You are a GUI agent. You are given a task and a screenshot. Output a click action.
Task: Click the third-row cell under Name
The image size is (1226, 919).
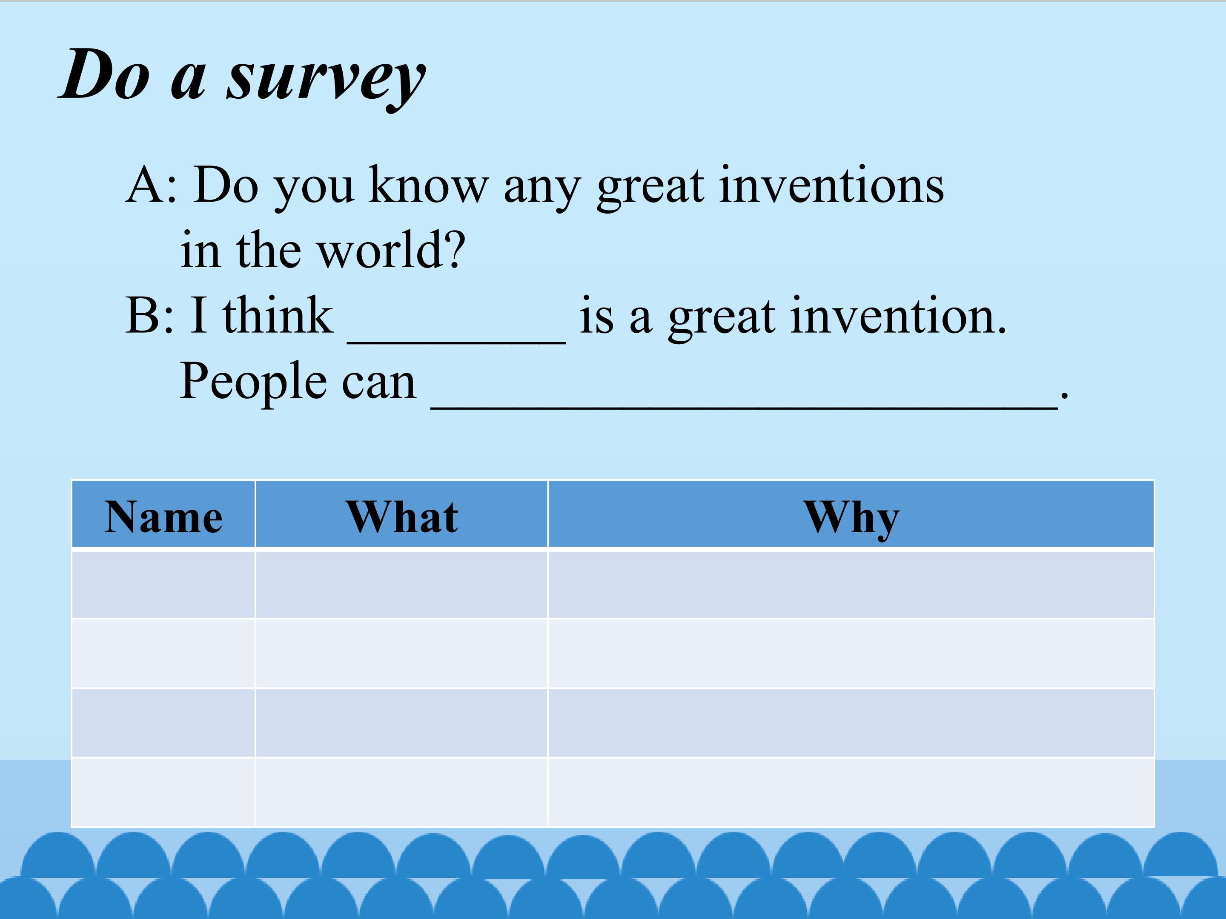(163, 723)
